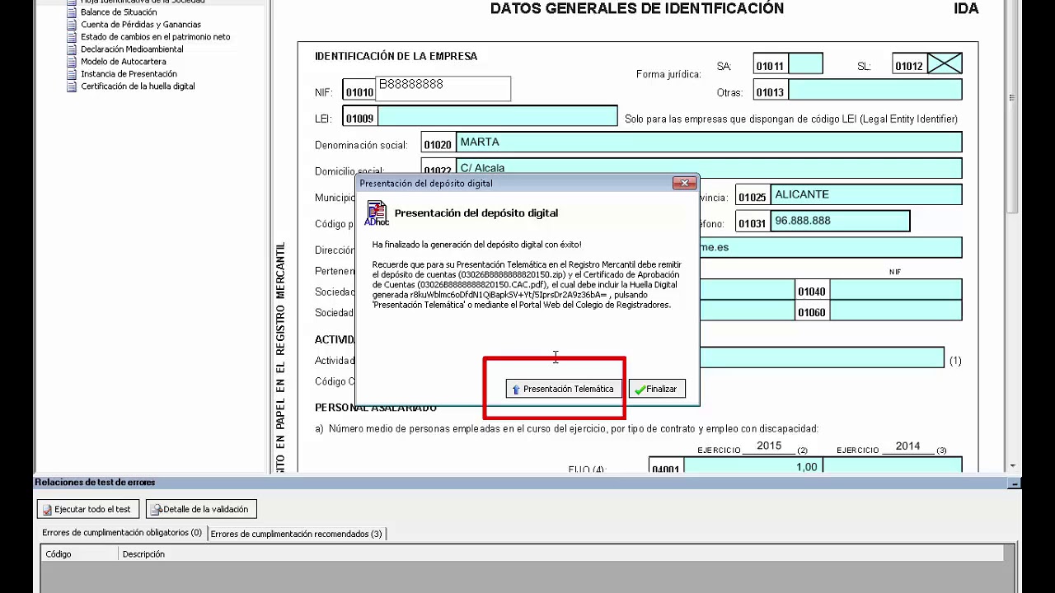Click Ejecutar todo el test button

pyautogui.click(x=88, y=509)
